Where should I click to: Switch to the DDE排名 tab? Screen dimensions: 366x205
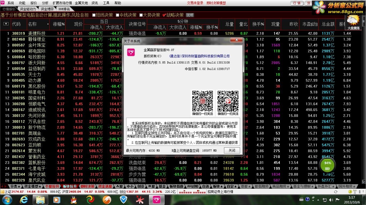point(64,9)
